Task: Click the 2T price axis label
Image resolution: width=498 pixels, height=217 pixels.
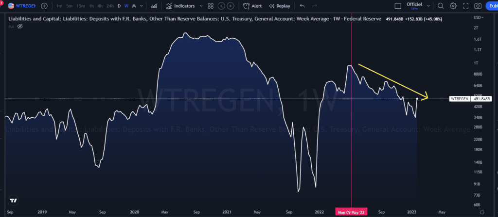Action: pos(476,28)
